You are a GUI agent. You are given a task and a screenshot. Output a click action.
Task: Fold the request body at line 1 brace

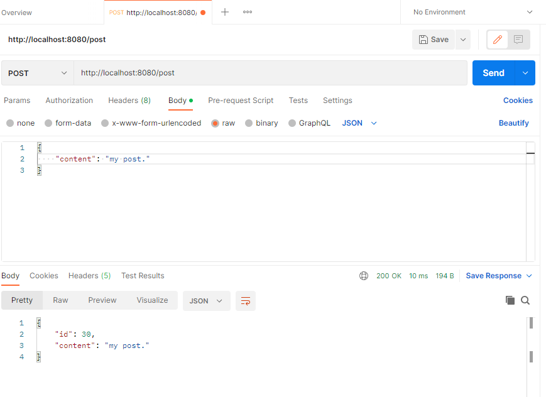[x=40, y=148]
